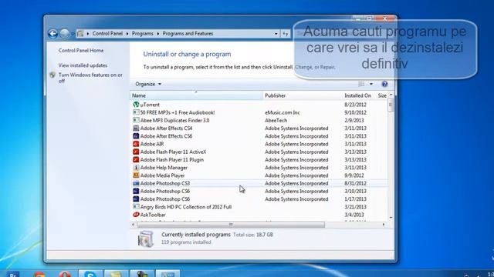Select Adobe Photoshop CS6 installed 3/10/2013
Image resolution: width=494 pixels, height=277 pixels.
(x=165, y=191)
